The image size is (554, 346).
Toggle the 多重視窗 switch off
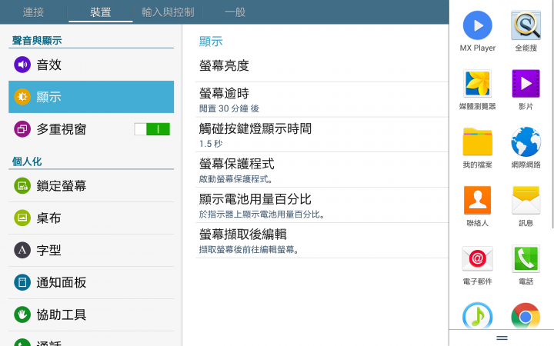pyautogui.click(x=152, y=129)
